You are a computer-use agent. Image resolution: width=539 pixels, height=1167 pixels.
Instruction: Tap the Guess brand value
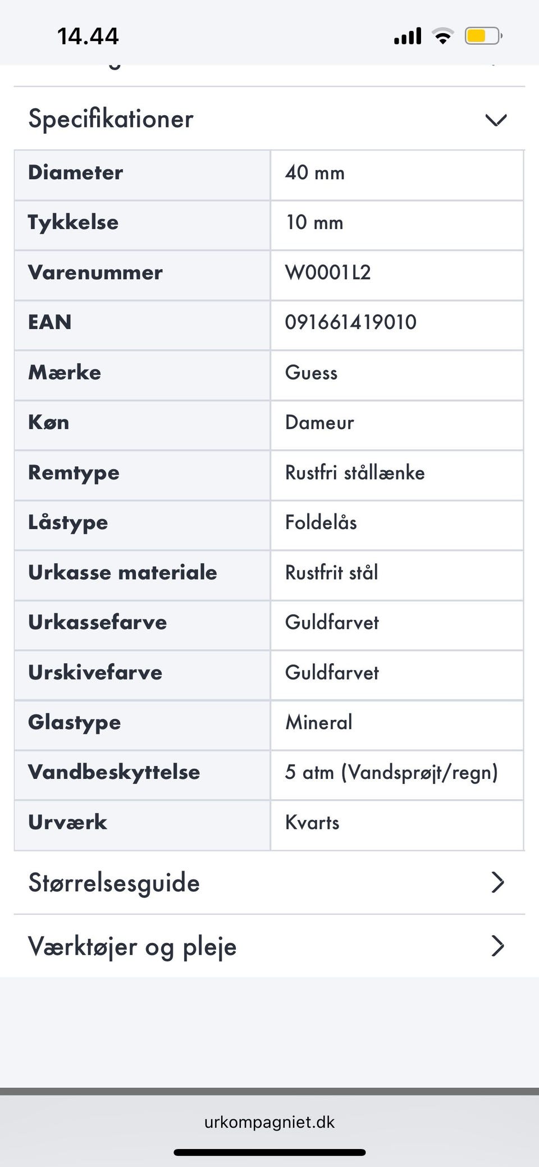click(x=312, y=373)
